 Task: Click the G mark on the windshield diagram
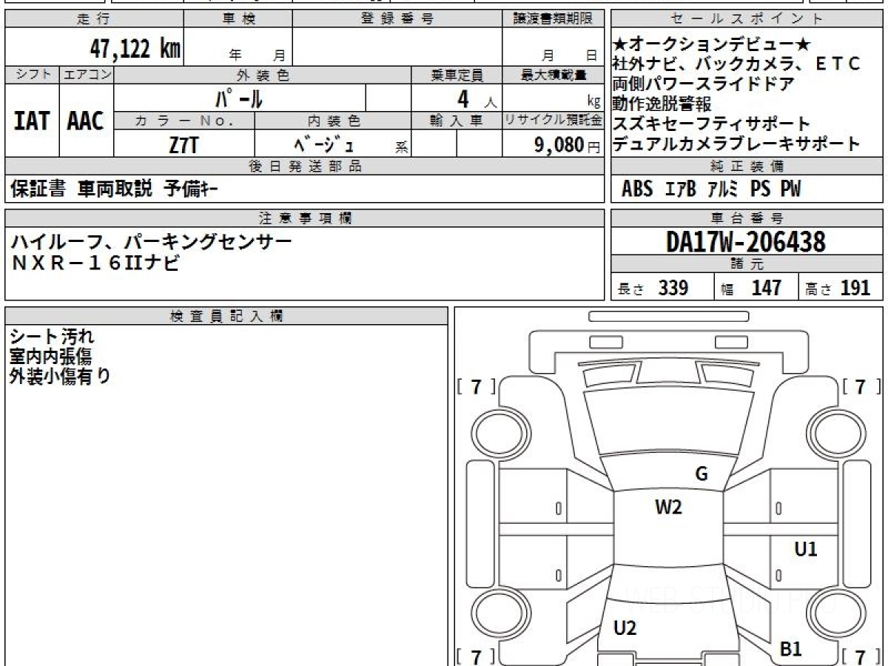(x=702, y=474)
